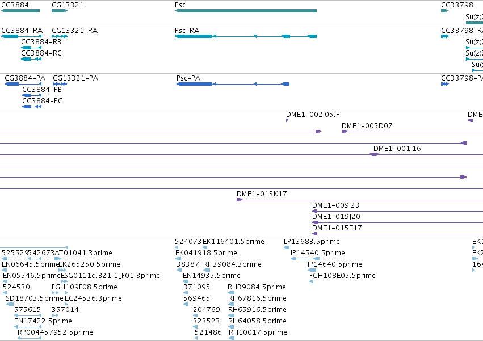Screen dimensions: 483x341
Task: Click the DME1-002I05.F arrow marker
Action: coord(287,120)
